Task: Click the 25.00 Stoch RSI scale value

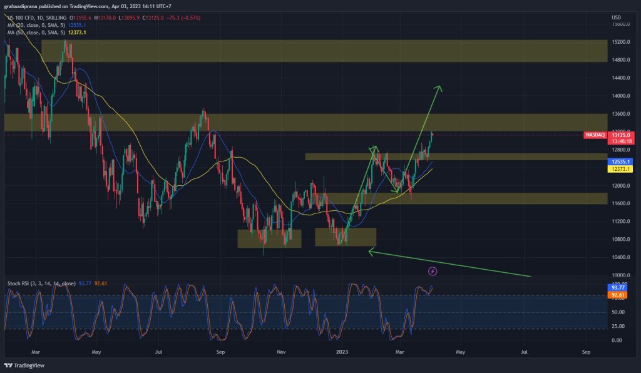Action: (618, 326)
